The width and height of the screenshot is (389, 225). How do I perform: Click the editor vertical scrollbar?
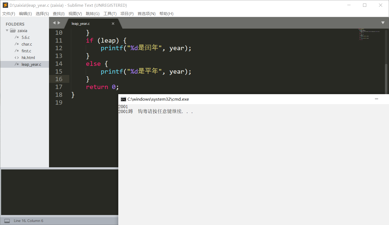[x=386, y=78]
